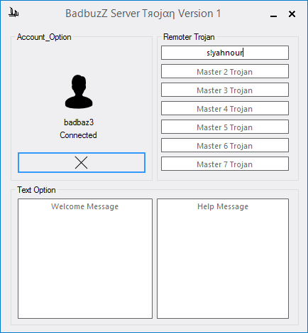
Task: Click the user avatar silhouette
Action: tap(79, 92)
